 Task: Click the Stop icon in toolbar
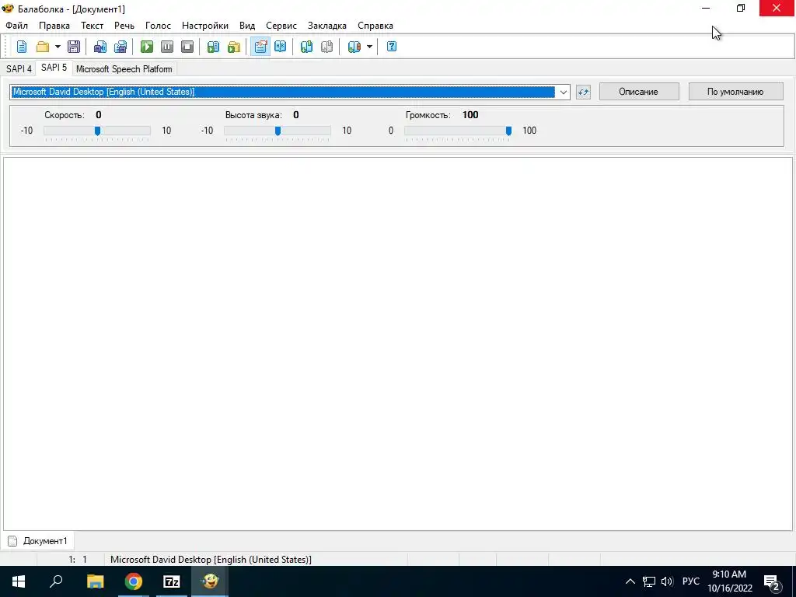coord(187,47)
